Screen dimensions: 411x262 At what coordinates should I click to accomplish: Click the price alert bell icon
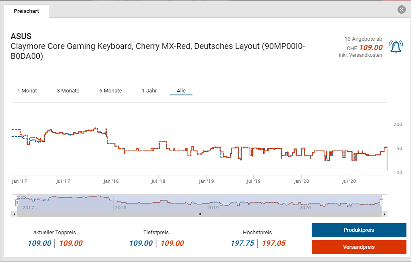396,47
